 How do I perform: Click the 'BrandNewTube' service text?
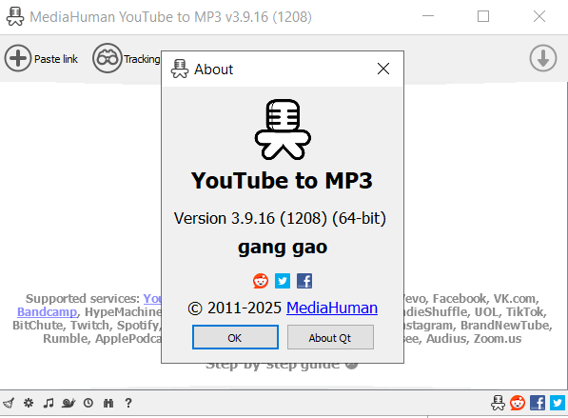point(506,326)
